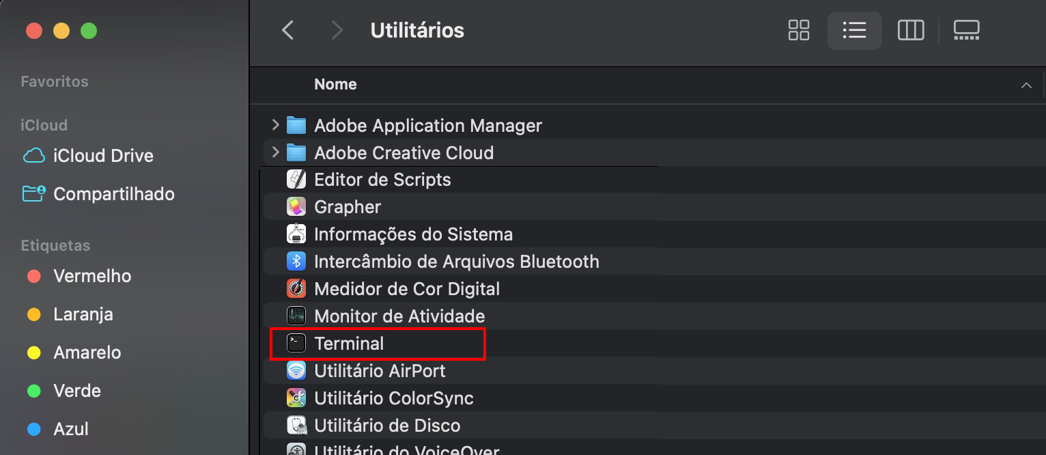
Task: Expand the Adobe Creative Cloud folder
Action: click(274, 152)
